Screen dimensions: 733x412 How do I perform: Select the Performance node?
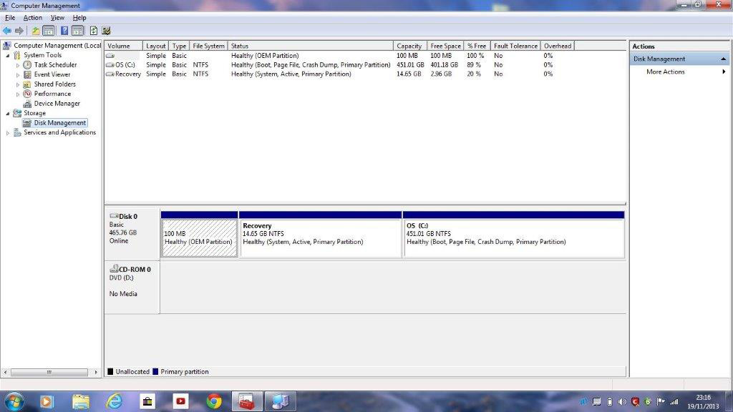pyautogui.click(x=52, y=94)
